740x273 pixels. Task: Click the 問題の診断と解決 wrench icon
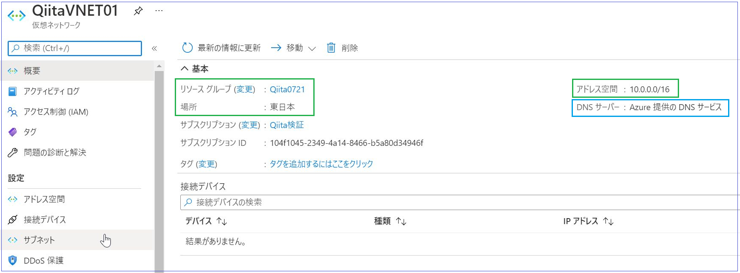pyautogui.click(x=13, y=153)
